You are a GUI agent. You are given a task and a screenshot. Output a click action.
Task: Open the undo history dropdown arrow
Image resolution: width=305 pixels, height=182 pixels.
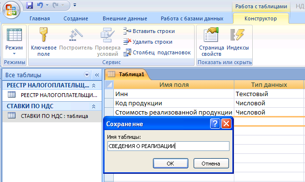[x=47, y=5]
